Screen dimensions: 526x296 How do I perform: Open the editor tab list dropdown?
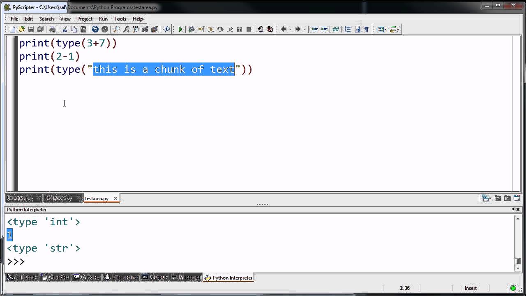tap(486, 198)
